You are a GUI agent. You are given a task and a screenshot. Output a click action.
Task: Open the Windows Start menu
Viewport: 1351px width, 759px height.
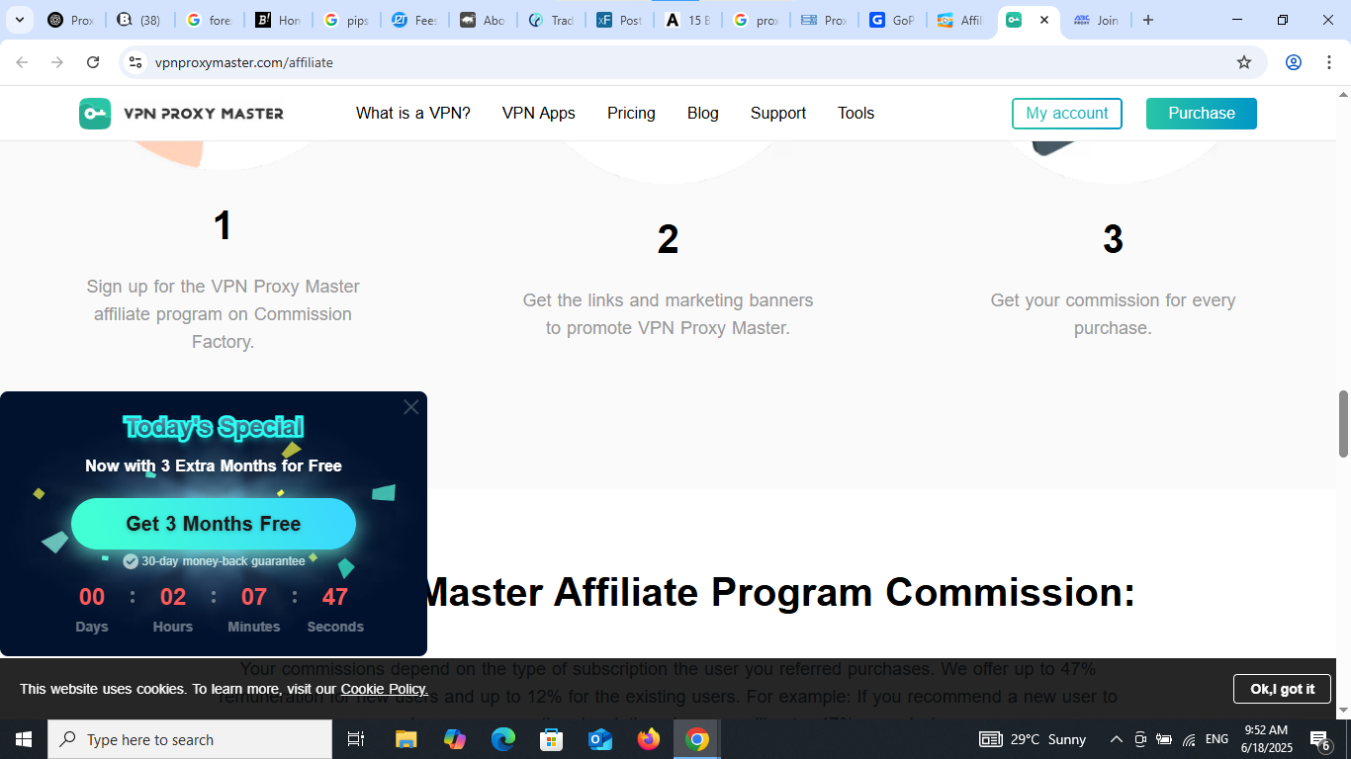pyautogui.click(x=24, y=739)
